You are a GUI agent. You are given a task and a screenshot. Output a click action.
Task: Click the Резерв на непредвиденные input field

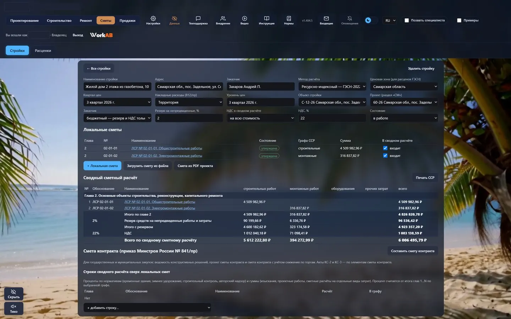point(189,118)
